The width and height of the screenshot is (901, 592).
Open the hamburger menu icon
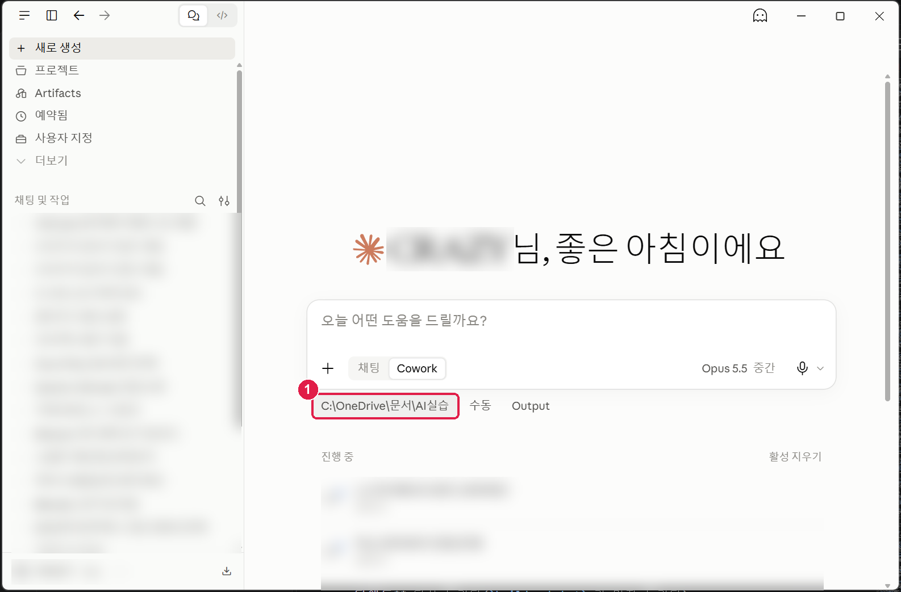24,15
